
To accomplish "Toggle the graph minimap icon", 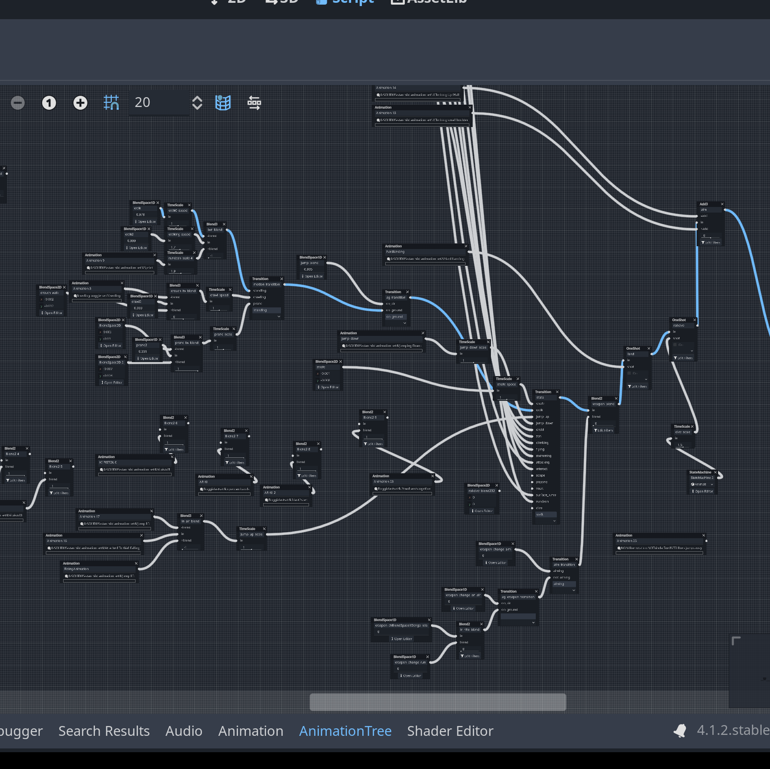I will (x=223, y=103).
